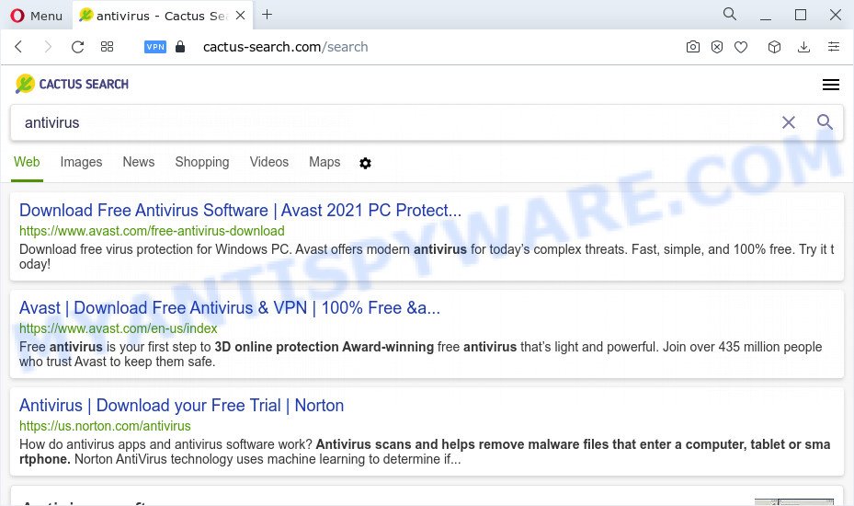Click the Avast 435 million people snippet
This screenshot has width=854, height=506.
(x=420, y=354)
